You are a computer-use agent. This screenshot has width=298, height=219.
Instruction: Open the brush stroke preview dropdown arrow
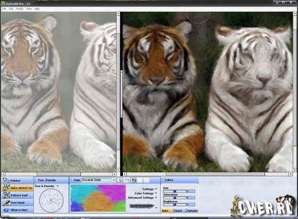click(x=156, y=208)
